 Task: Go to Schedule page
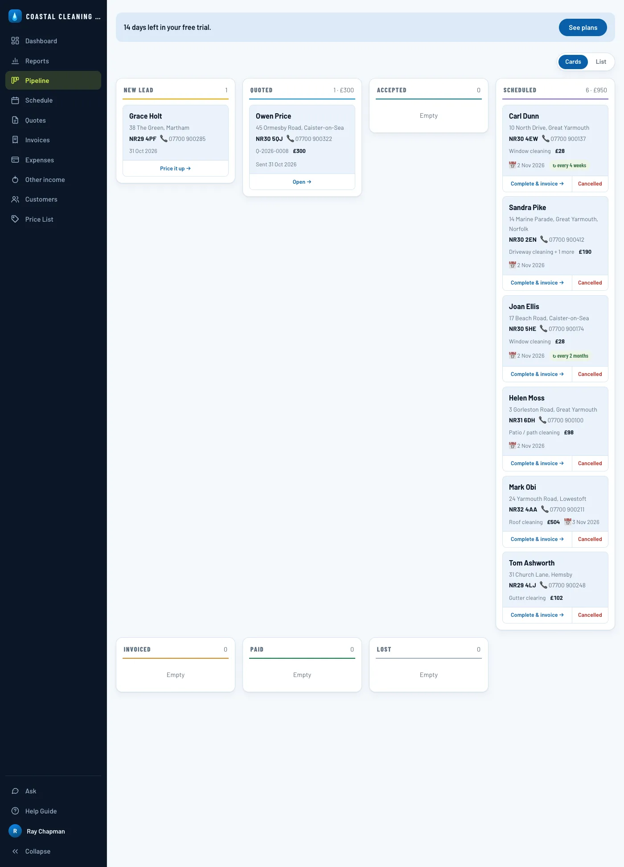tap(53, 100)
